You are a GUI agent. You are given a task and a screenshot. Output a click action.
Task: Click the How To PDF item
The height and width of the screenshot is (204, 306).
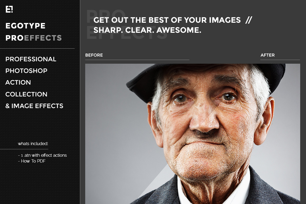pos(32,161)
